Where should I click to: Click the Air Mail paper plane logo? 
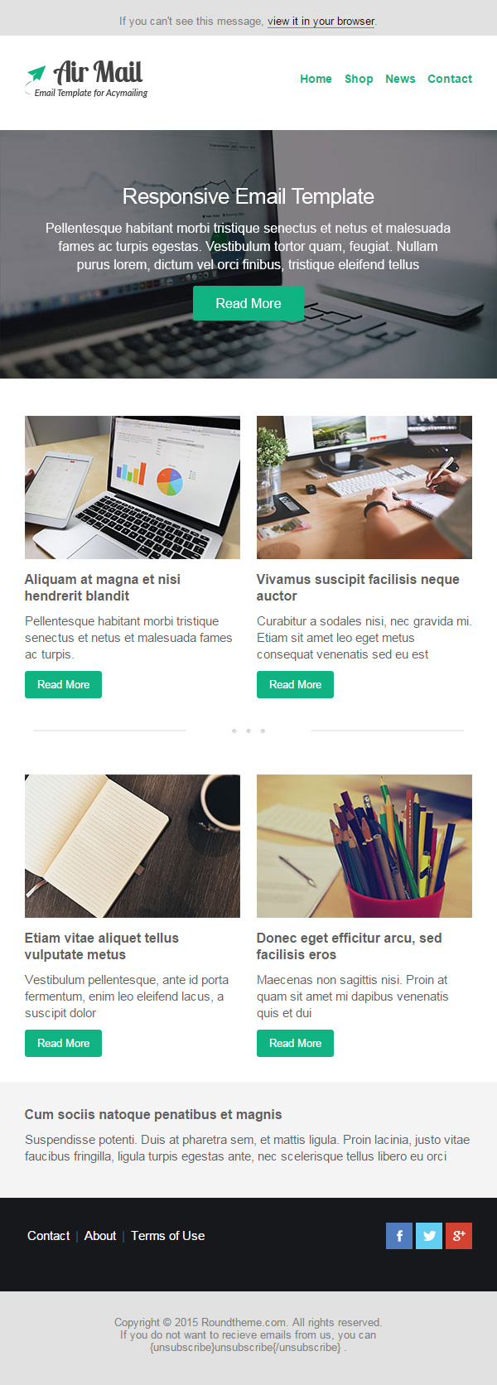(x=86, y=79)
